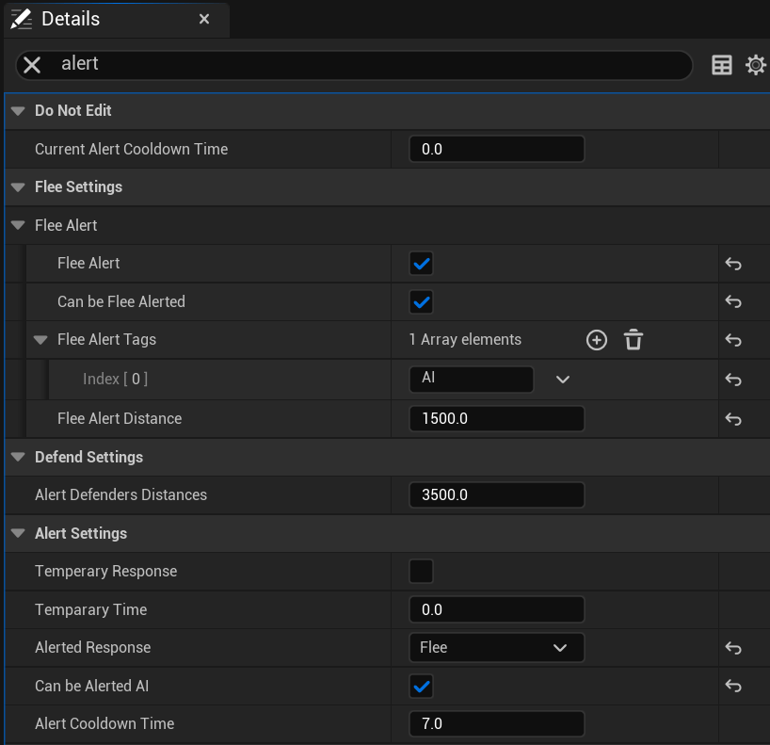Close the Details tab
The height and width of the screenshot is (745, 770).
click(204, 19)
